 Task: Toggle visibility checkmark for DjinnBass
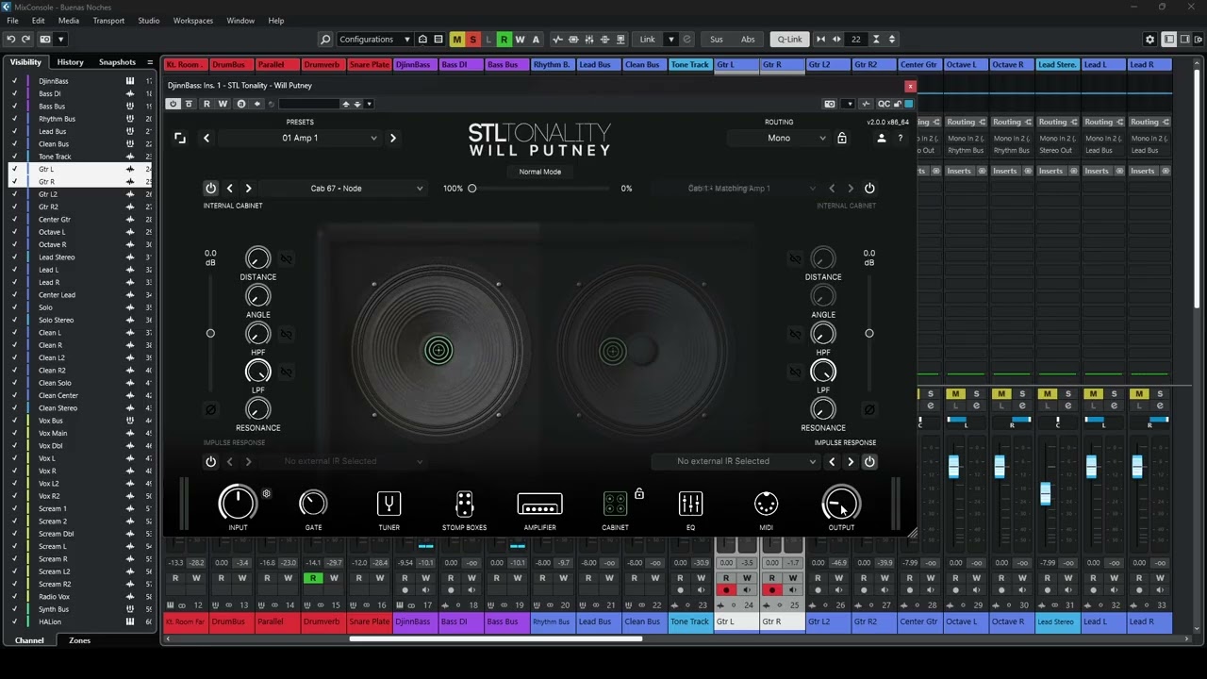(14, 81)
